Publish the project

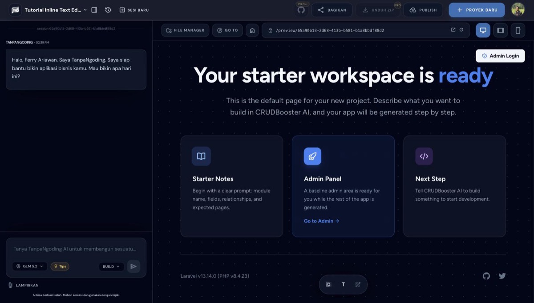pyautogui.click(x=423, y=10)
